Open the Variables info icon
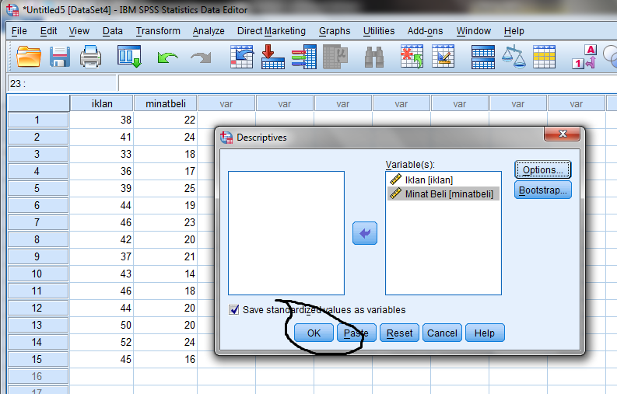The height and width of the screenshot is (394, 617). point(303,57)
